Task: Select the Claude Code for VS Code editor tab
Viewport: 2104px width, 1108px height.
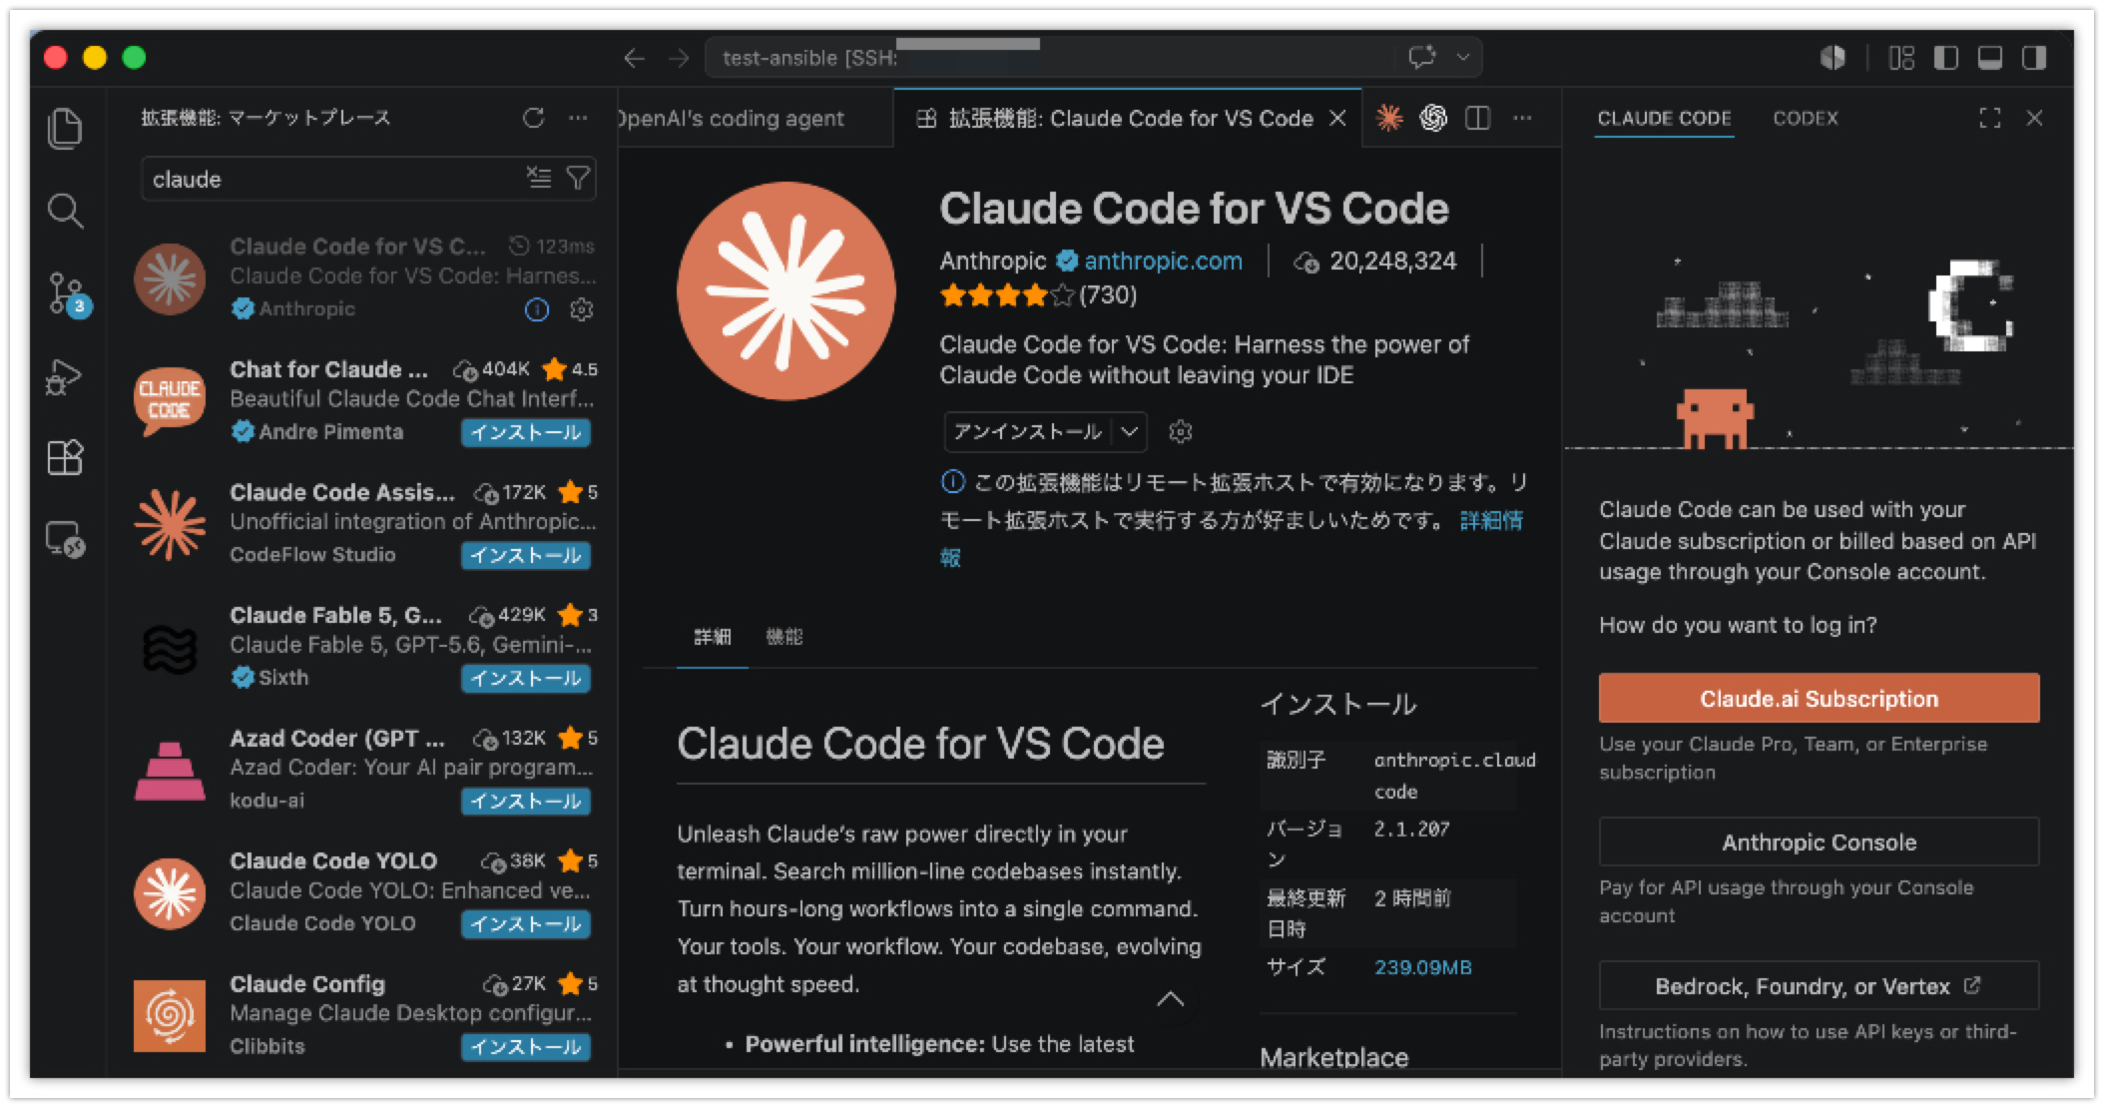Action: (1128, 119)
